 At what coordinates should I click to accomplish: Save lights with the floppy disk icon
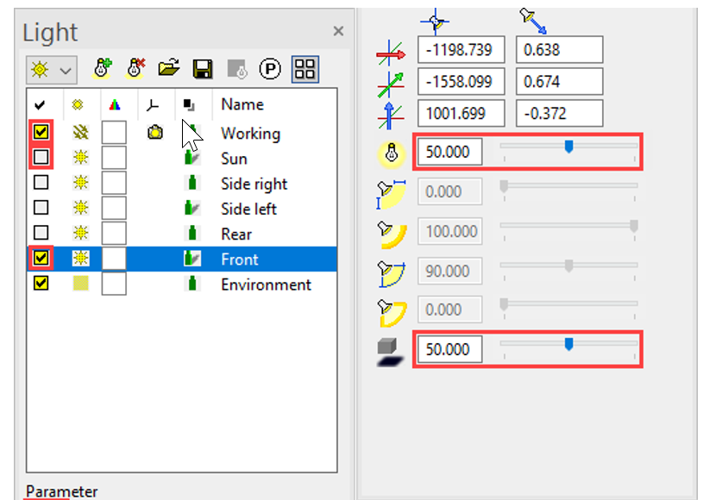coord(203,69)
